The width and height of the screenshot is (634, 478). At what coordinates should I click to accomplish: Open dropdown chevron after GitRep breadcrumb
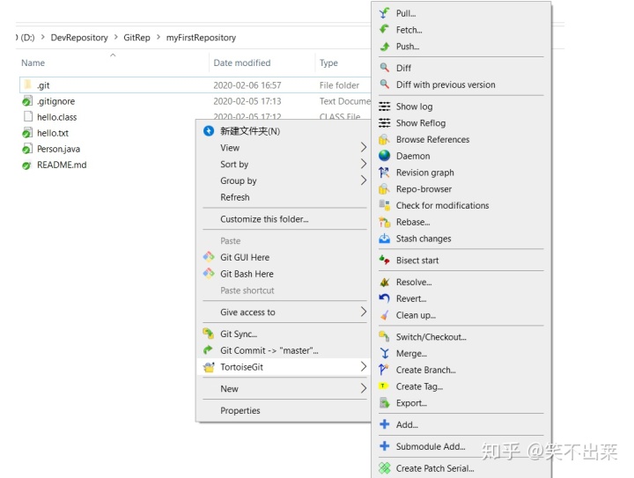tap(158, 37)
